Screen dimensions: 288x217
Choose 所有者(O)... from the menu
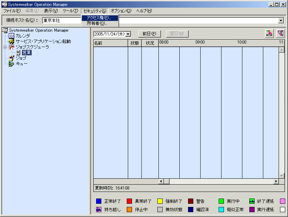(100, 23)
